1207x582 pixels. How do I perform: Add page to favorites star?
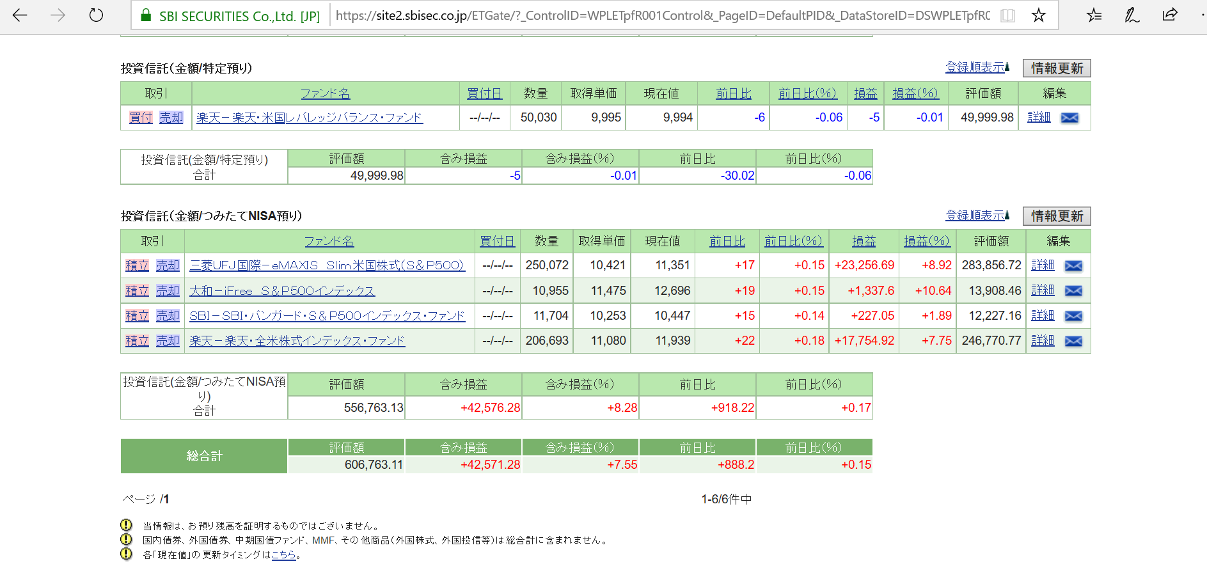(1039, 15)
